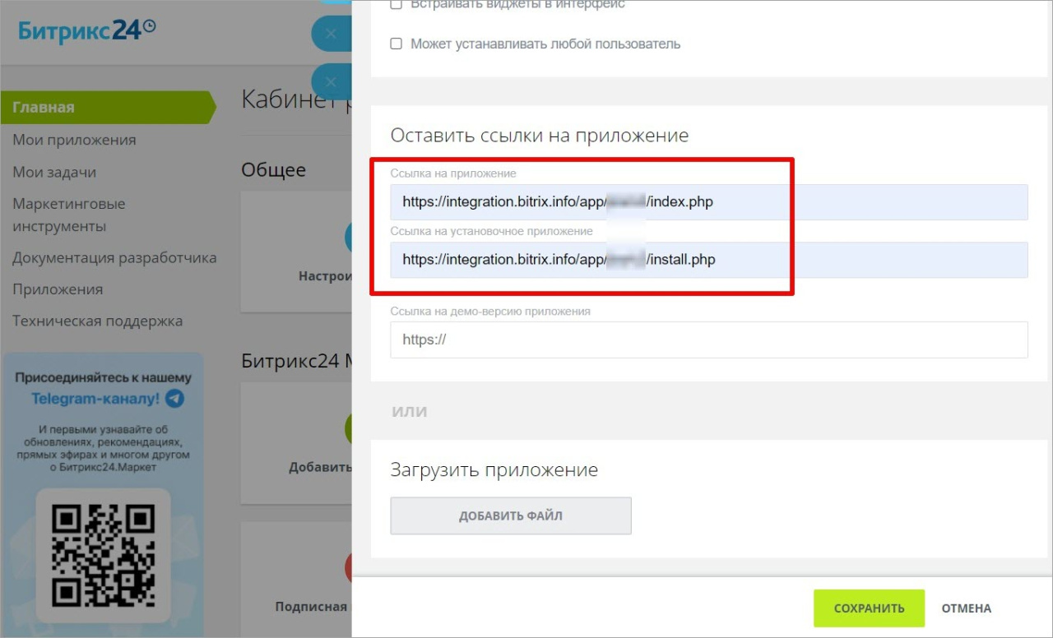
Task: Click the Битрикс24 logo
Action: click(87, 32)
